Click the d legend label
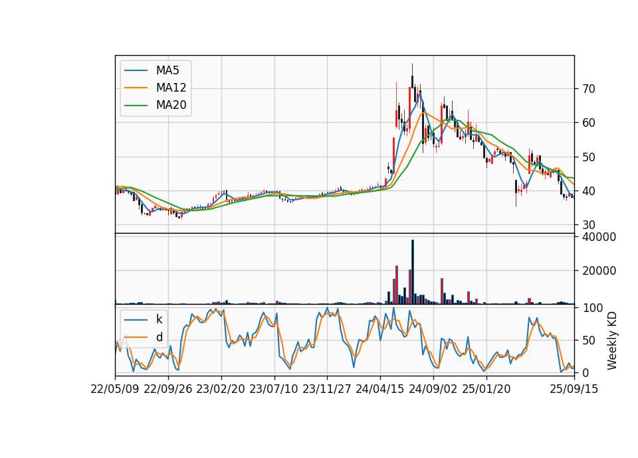This screenshot has height=458, width=638. (159, 337)
